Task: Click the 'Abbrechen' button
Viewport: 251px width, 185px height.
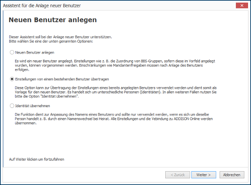Action: click(232, 175)
